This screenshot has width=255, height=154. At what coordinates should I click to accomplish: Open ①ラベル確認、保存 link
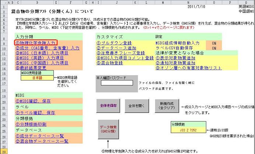(x=35, y=113)
